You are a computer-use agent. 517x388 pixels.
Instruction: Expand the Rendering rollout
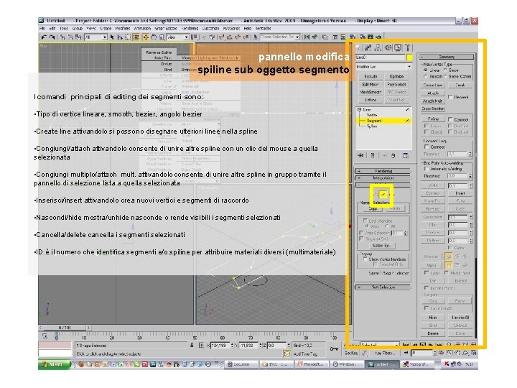(383, 171)
